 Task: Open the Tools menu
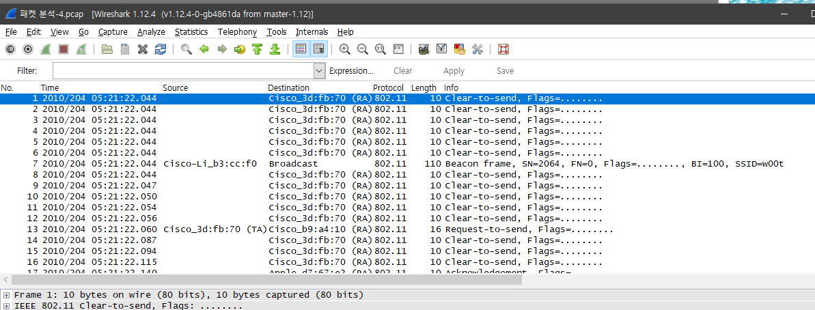click(x=277, y=32)
